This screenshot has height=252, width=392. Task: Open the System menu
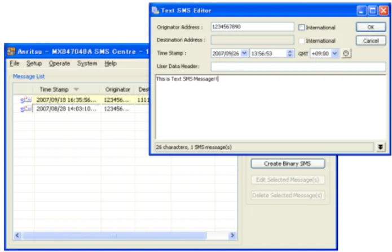tap(87, 64)
